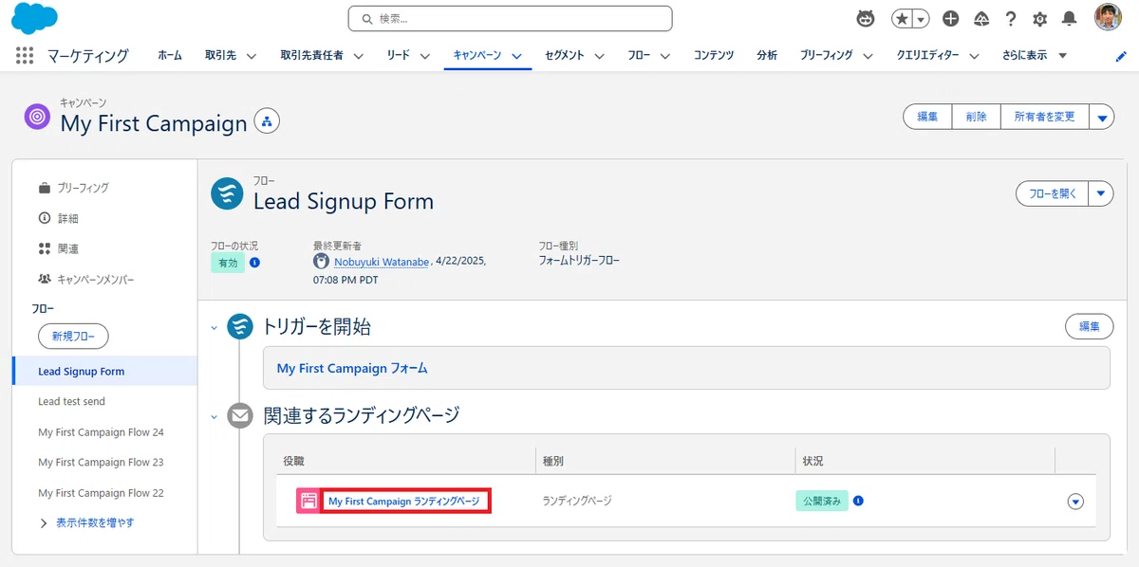1139x567 pixels.
Task: Click 編集 button for トリガーを開始 section
Action: coord(1089,326)
